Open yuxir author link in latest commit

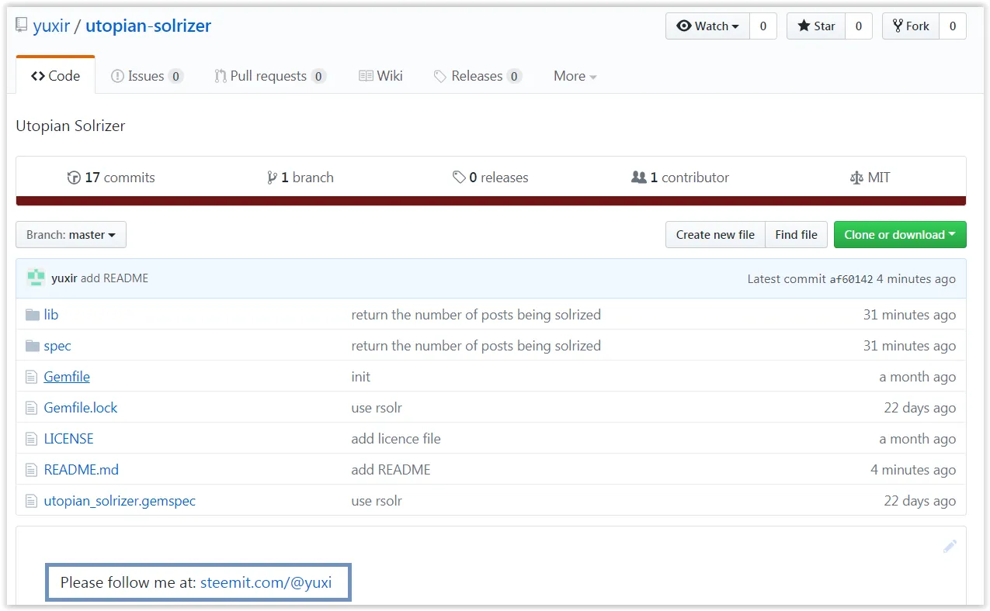coord(64,278)
